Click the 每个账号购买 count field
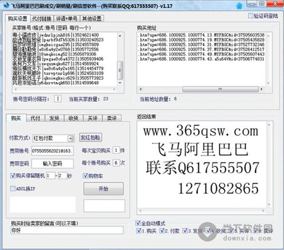The height and width of the screenshot is (250, 284). (116, 163)
